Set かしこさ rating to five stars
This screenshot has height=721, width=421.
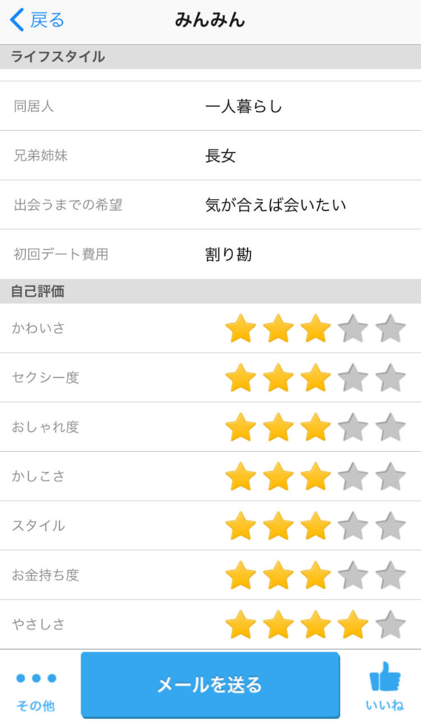(390, 476)
